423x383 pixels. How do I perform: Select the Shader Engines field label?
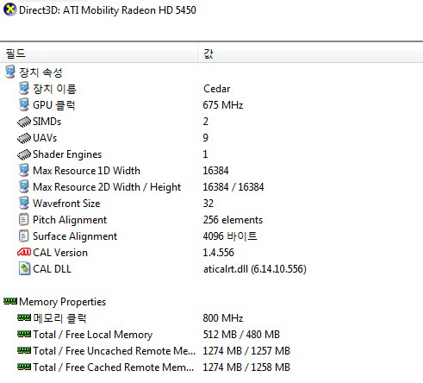(67, 154)
